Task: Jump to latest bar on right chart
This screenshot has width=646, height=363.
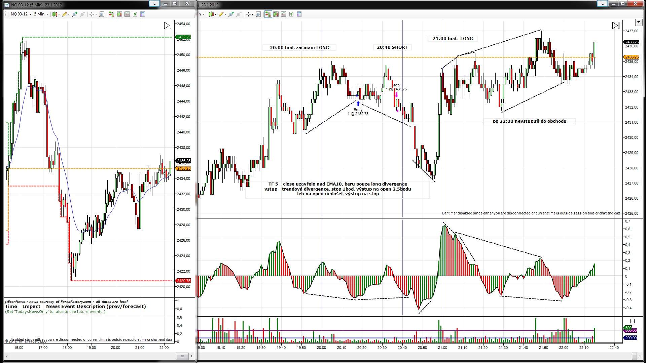Action: pos(615,26)
